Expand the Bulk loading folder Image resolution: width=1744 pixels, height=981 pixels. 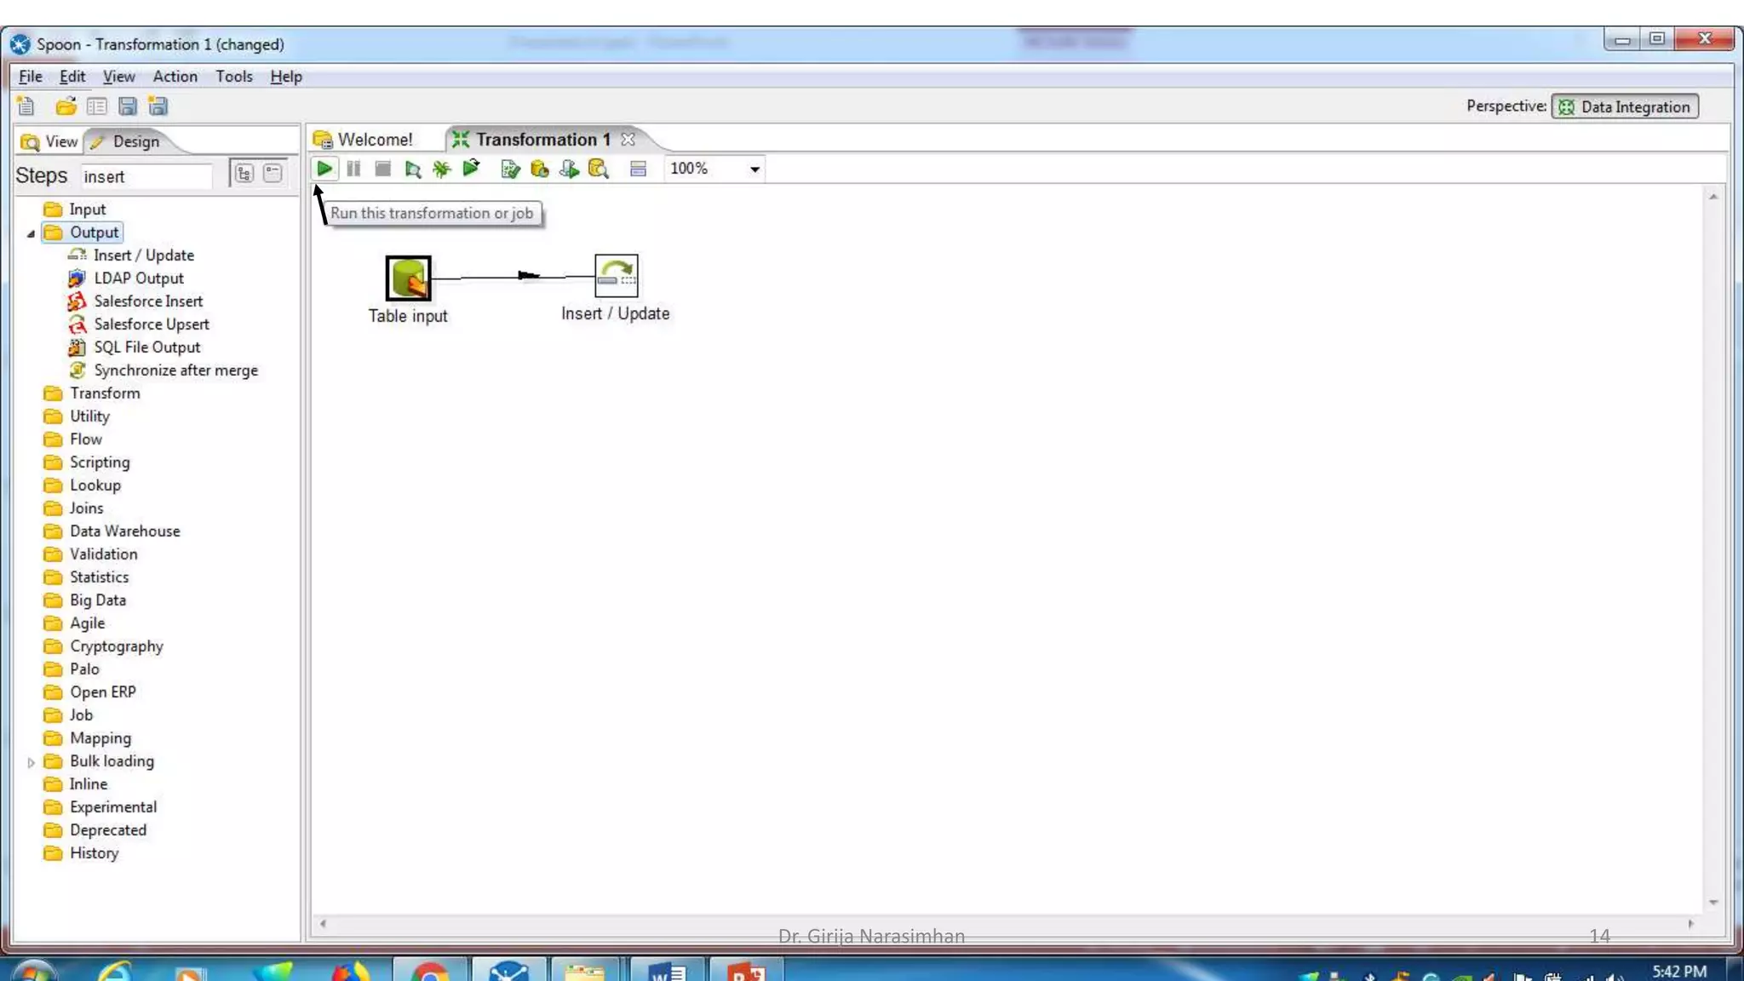tap(31, 762)
